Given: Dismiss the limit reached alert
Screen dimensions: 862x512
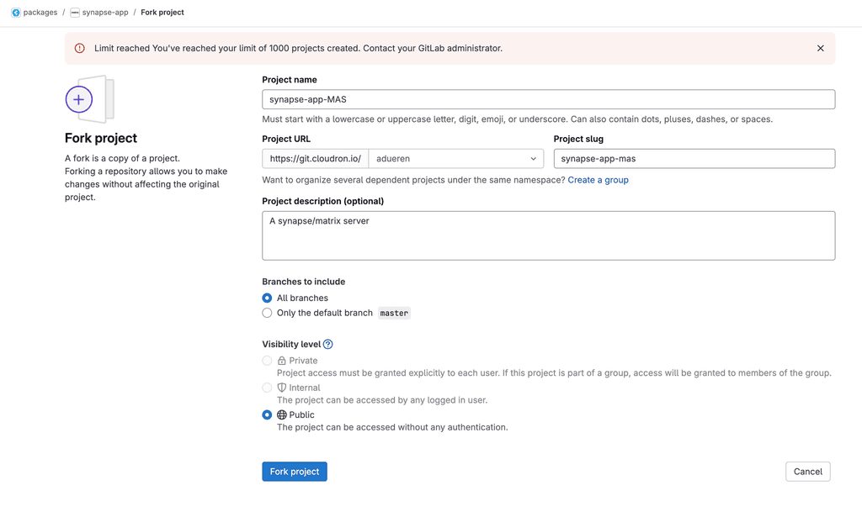Looking at the screenshot, I should tap(820, 49).
